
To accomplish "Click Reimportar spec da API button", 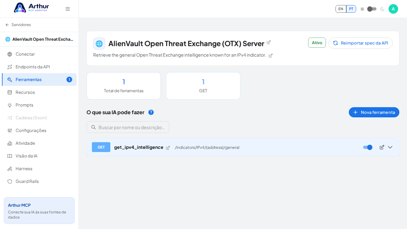I will 361,43.
